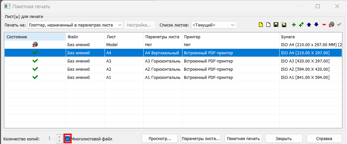This screenshot has height=144, width=347.
Task: Move sheet up with blue arrow
Action: (x=309, y=25)
